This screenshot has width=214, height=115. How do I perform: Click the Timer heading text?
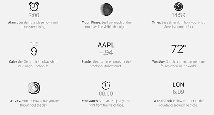click(x=157, y=22)
